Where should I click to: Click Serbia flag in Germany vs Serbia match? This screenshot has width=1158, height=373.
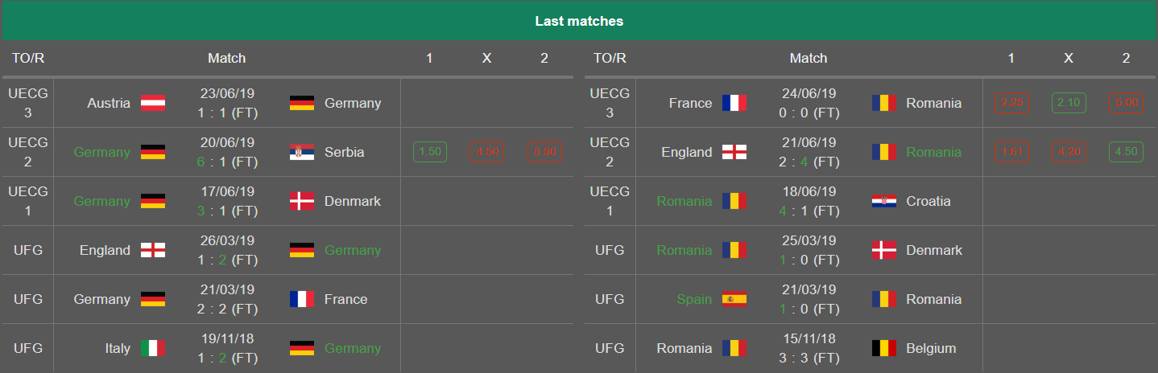pos(302,152)
